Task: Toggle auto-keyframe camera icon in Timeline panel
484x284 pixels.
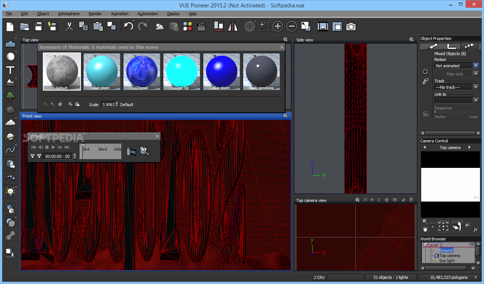Action: 144,151
